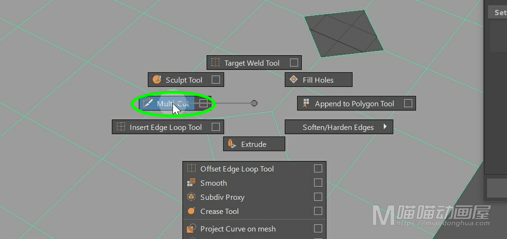Screen dimensions: 507x239
Task: Select Project Curve on mesh entry
Action: 238,229
